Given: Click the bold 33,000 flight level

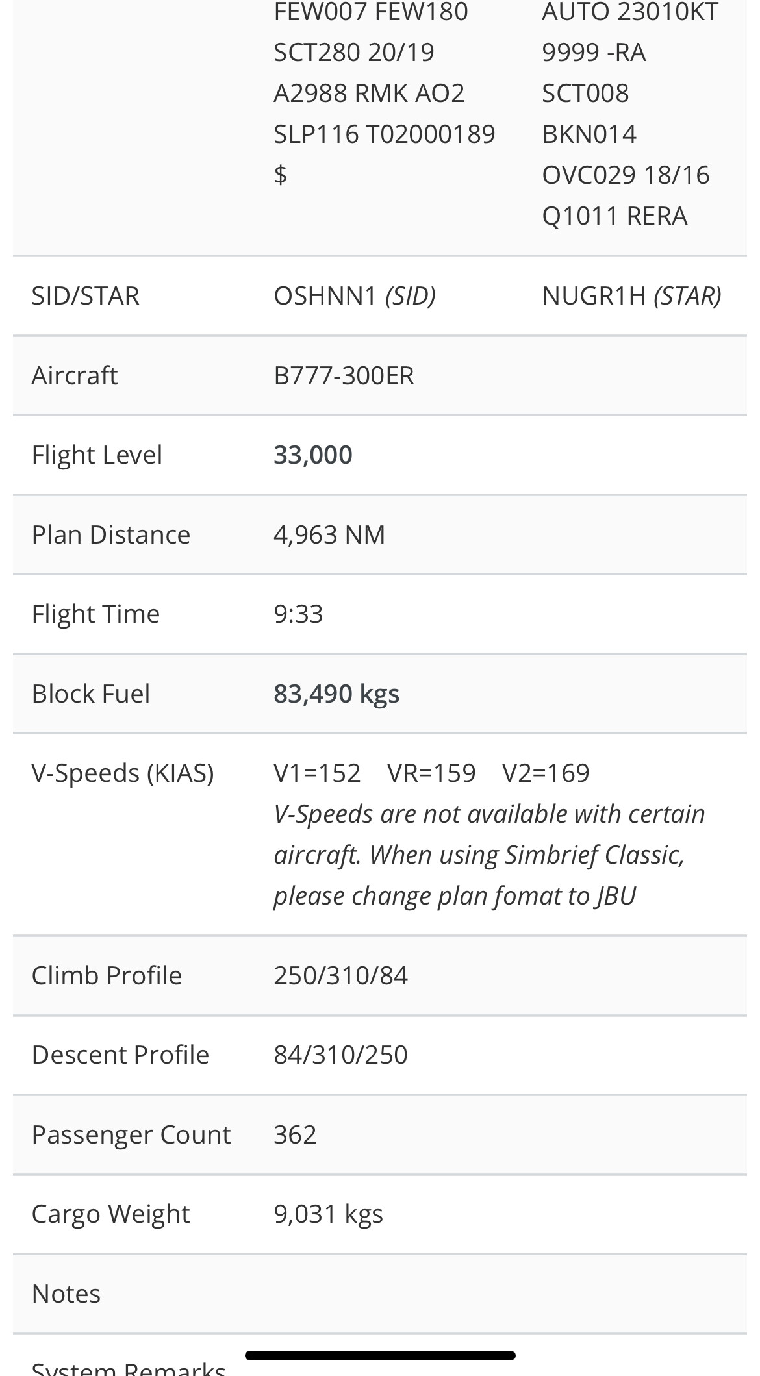Looking at the screenshot, I should [312, 455].
